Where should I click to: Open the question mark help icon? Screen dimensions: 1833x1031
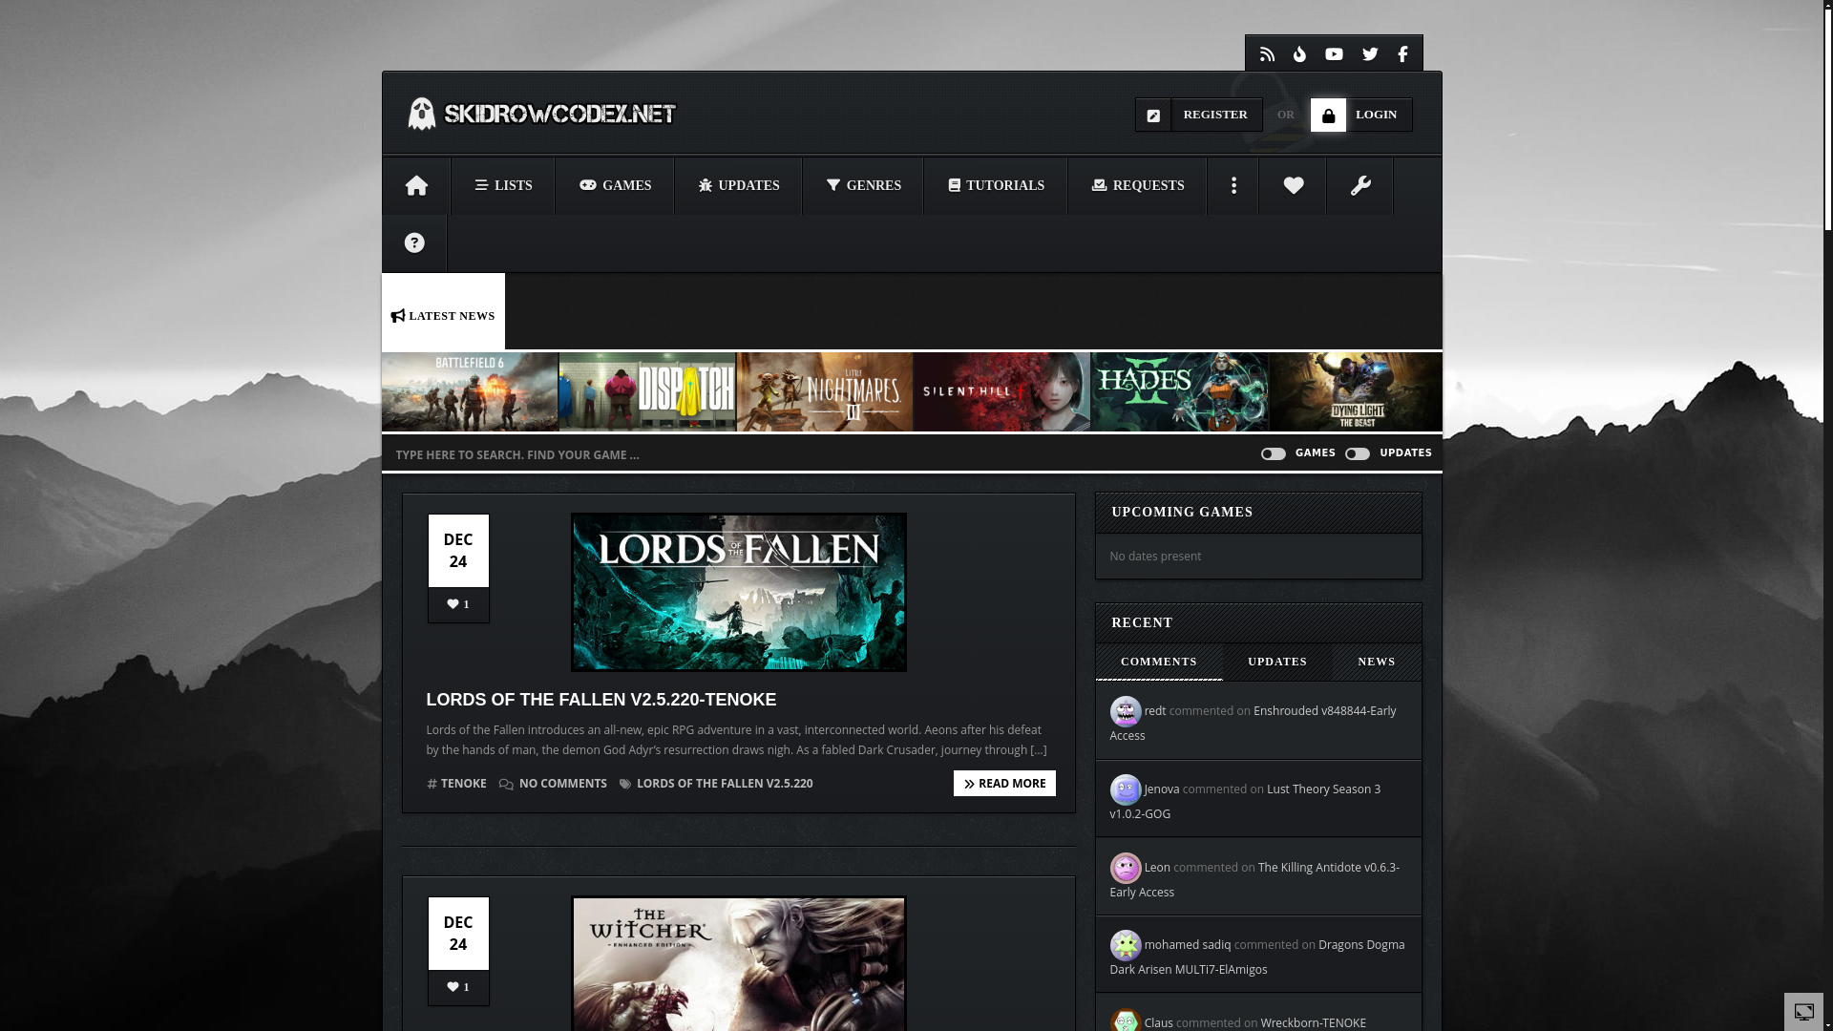414,242
